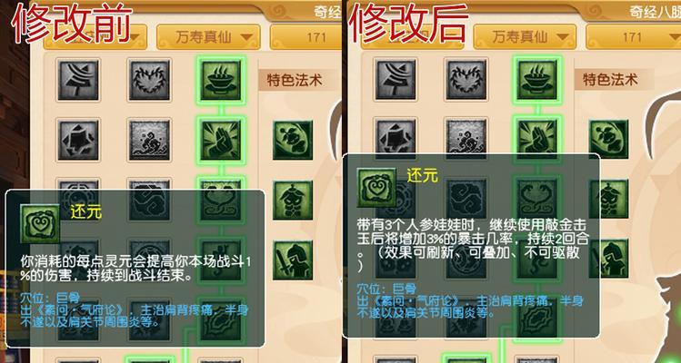Select the green doll special spell icon in left panel

(293, 200)
